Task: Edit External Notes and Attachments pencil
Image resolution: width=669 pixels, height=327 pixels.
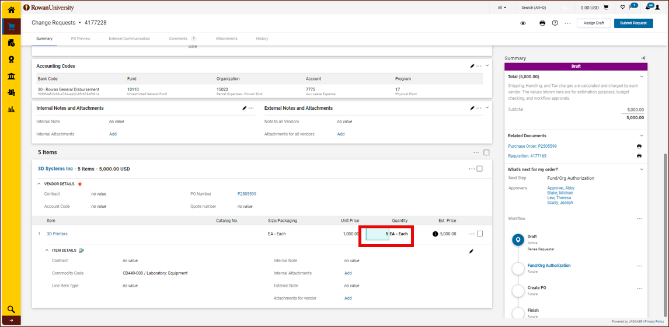Action: coord(472,108)
